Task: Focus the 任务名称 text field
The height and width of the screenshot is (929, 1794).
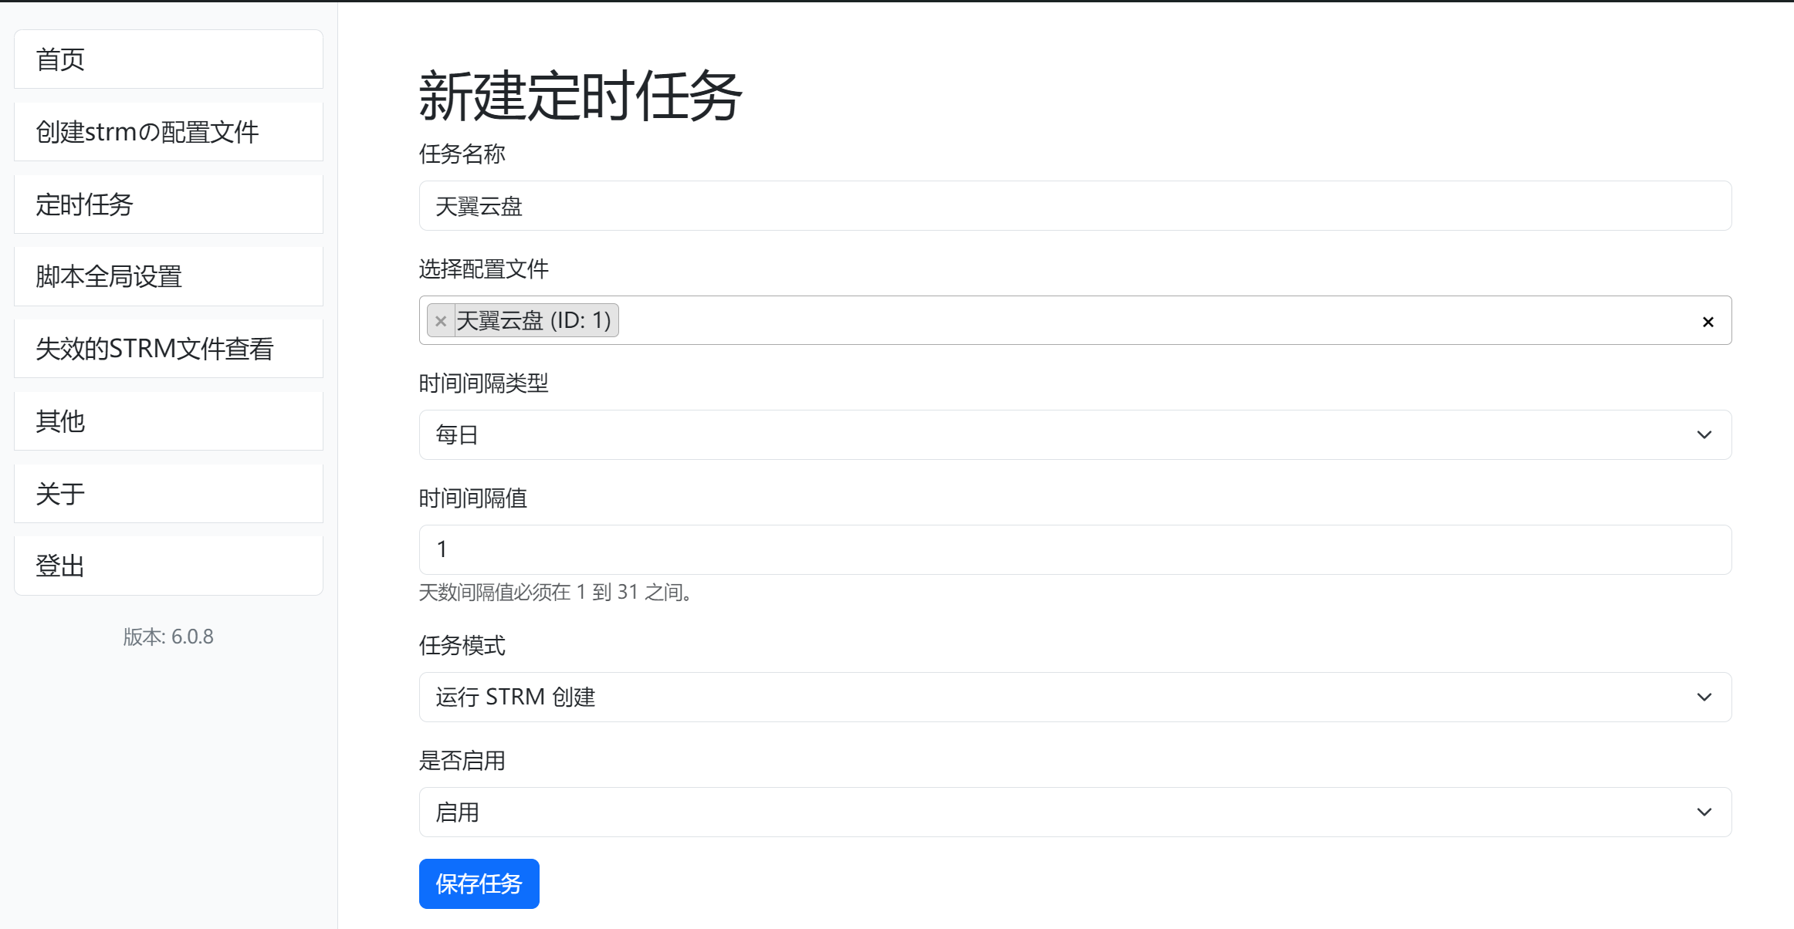Action: [1075, 206]
